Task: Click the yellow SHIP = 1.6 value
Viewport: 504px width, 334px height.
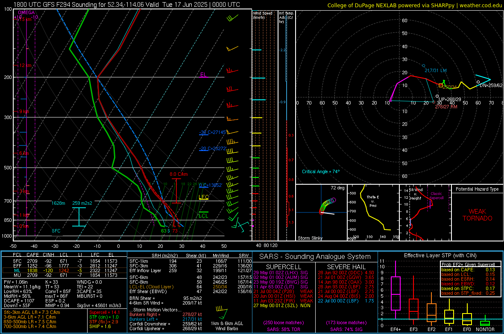Action: [100, 326]
